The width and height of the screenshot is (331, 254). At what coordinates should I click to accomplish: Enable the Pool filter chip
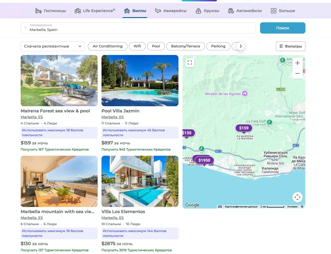156,46
